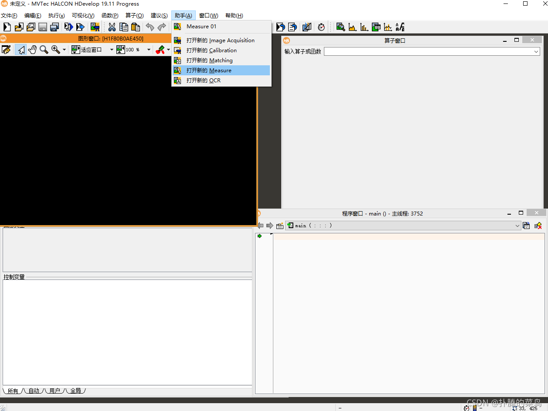Open the 100 % image size dropdown

point(134,50)
